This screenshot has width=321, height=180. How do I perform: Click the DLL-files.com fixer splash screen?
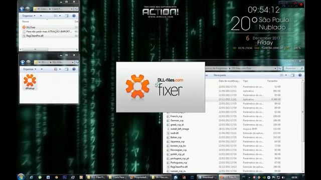160,87
